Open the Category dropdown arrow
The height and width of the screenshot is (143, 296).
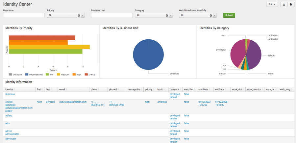click(x=171, y=15)
